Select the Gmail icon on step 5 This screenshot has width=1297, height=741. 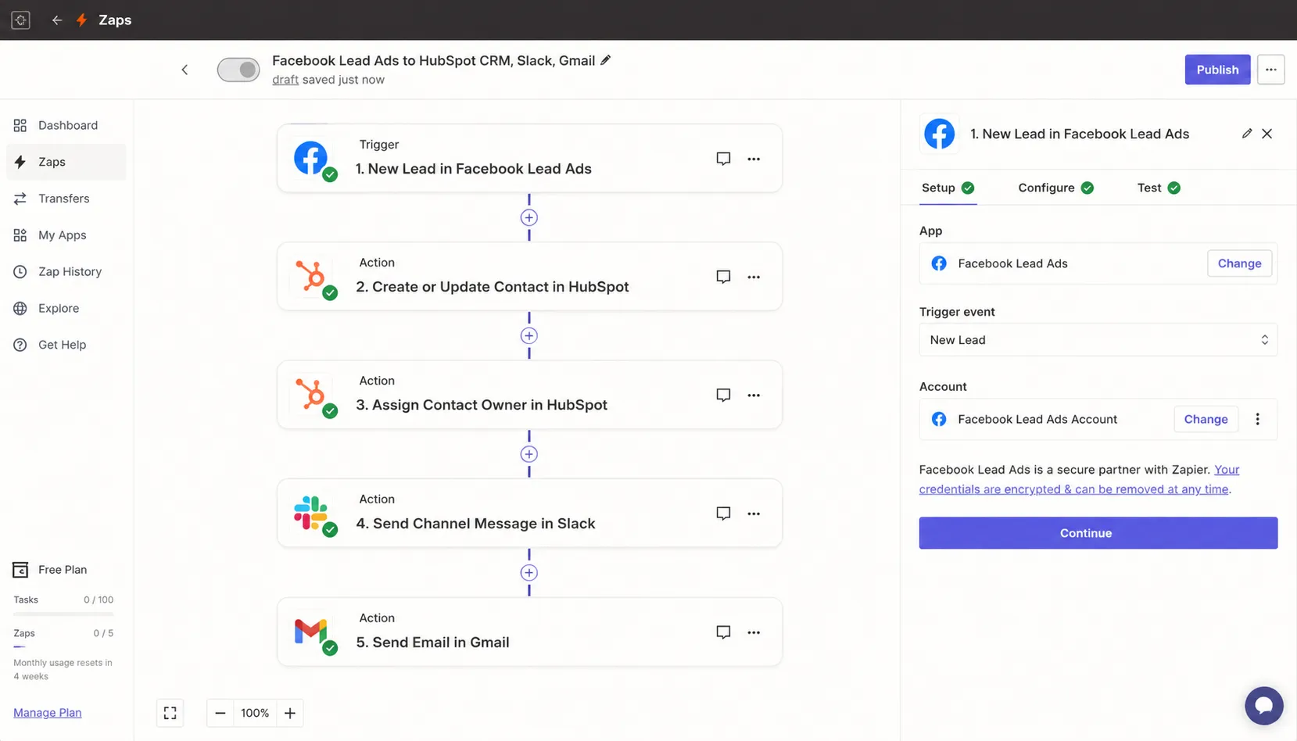pos(311,632)
